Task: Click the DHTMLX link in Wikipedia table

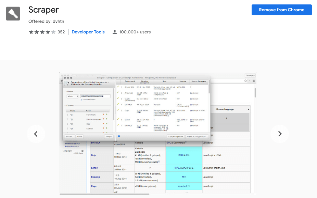Action: pyautogui.click(x=96, y=143)
